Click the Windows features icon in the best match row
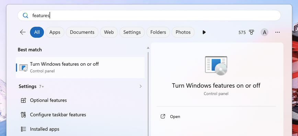This screenshot has width=298, height=136. pyautogui.click(x=23, y=68)
